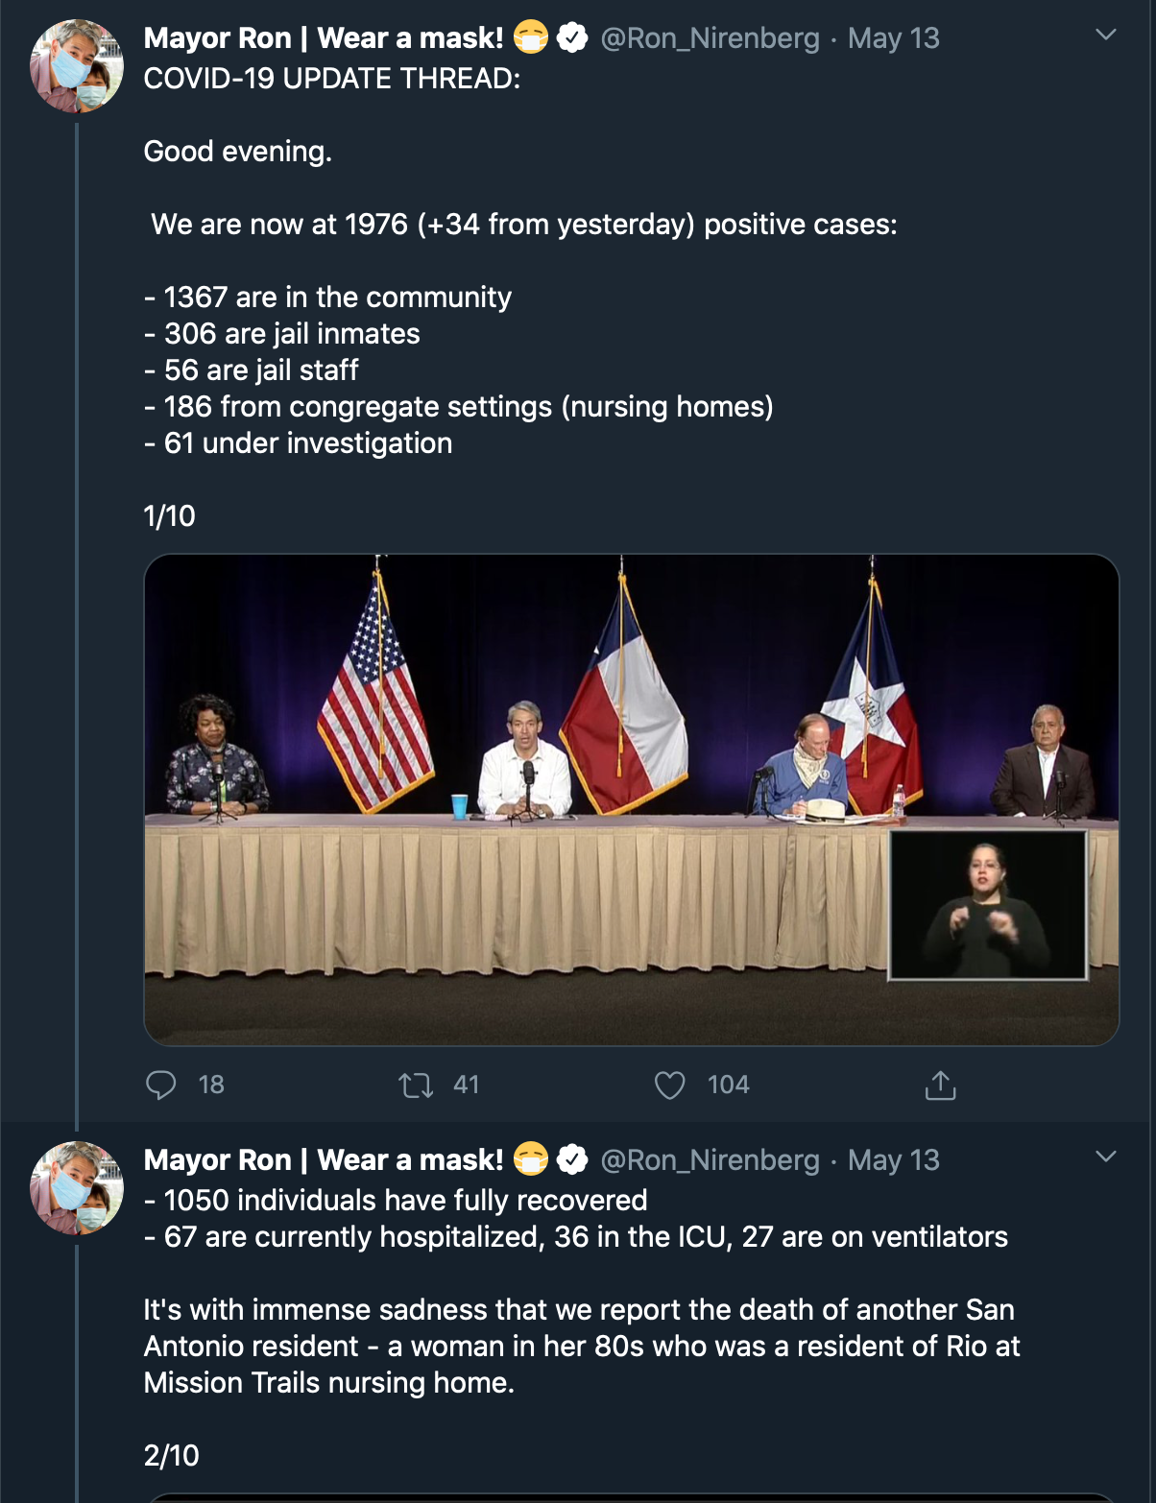Viewport: 1156px width, 1503px height.
Task: Expand the first tweet's options chevron
Action: (1106, 36)
